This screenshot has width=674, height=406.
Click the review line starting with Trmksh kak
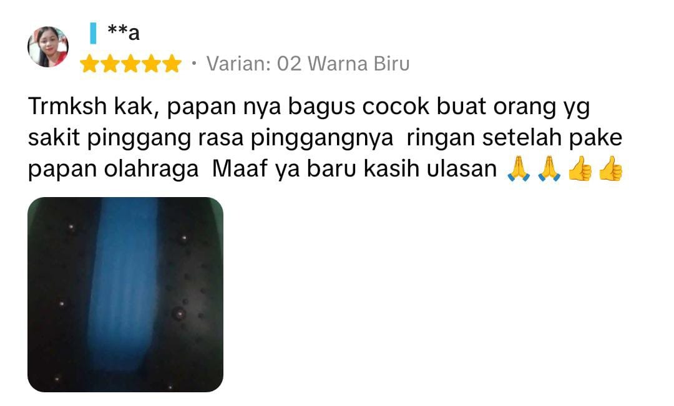309,107
